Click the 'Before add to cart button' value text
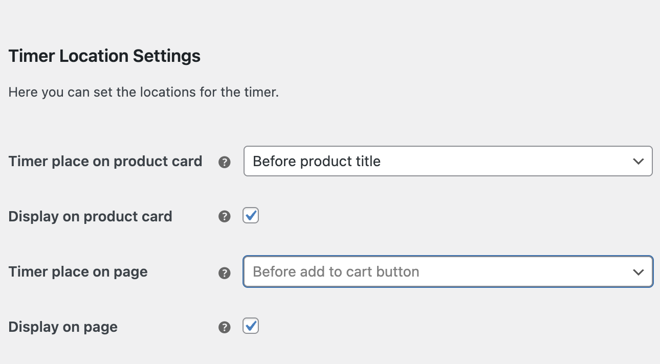660x364 pixels. pos(336,271)
